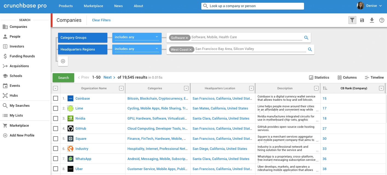Open the filters panel icon
This screenshot has height=175, width=387.
tap(352, 20)
